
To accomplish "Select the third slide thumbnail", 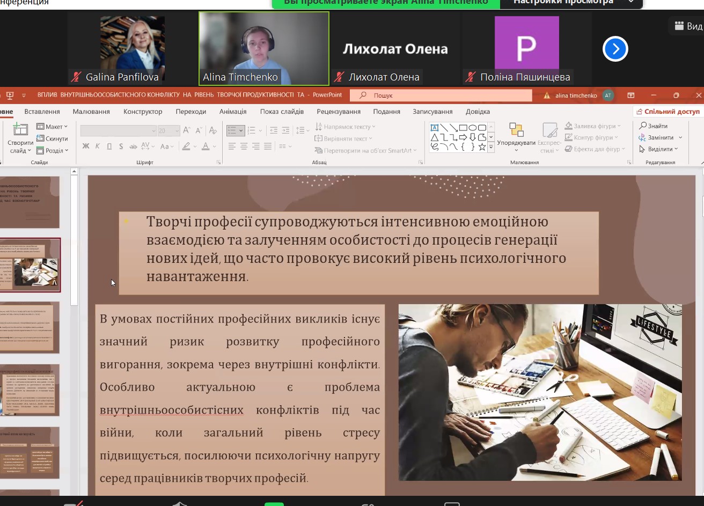I will [x=30, y=327].
